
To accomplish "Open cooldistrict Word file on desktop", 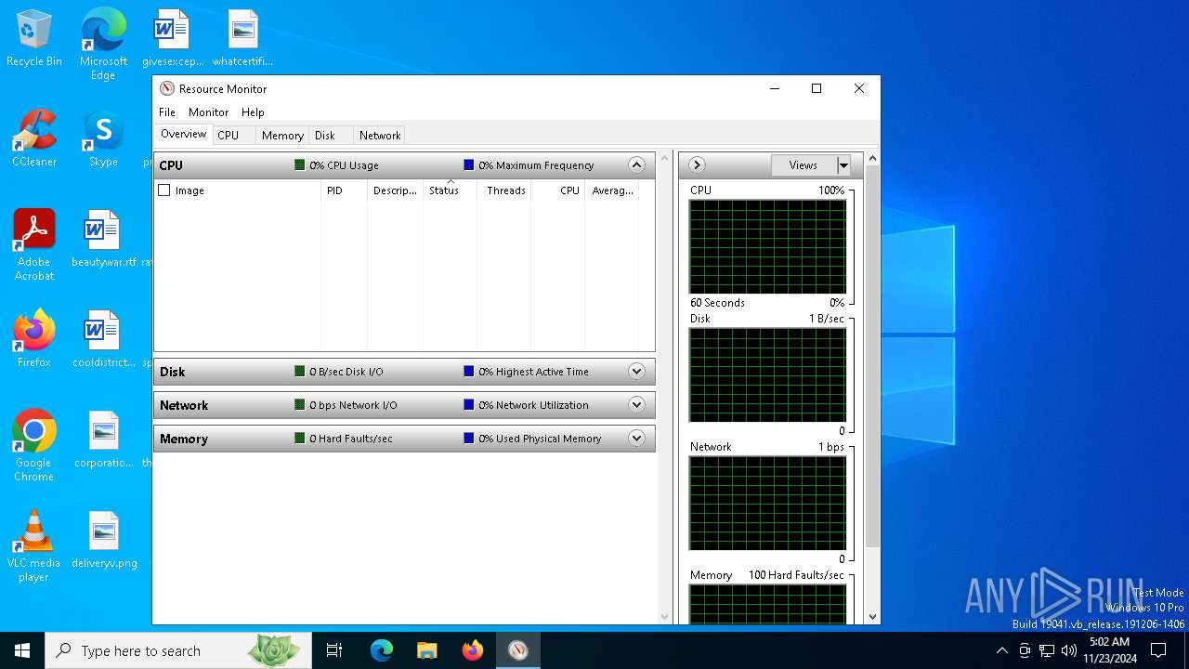I will 103,339.
